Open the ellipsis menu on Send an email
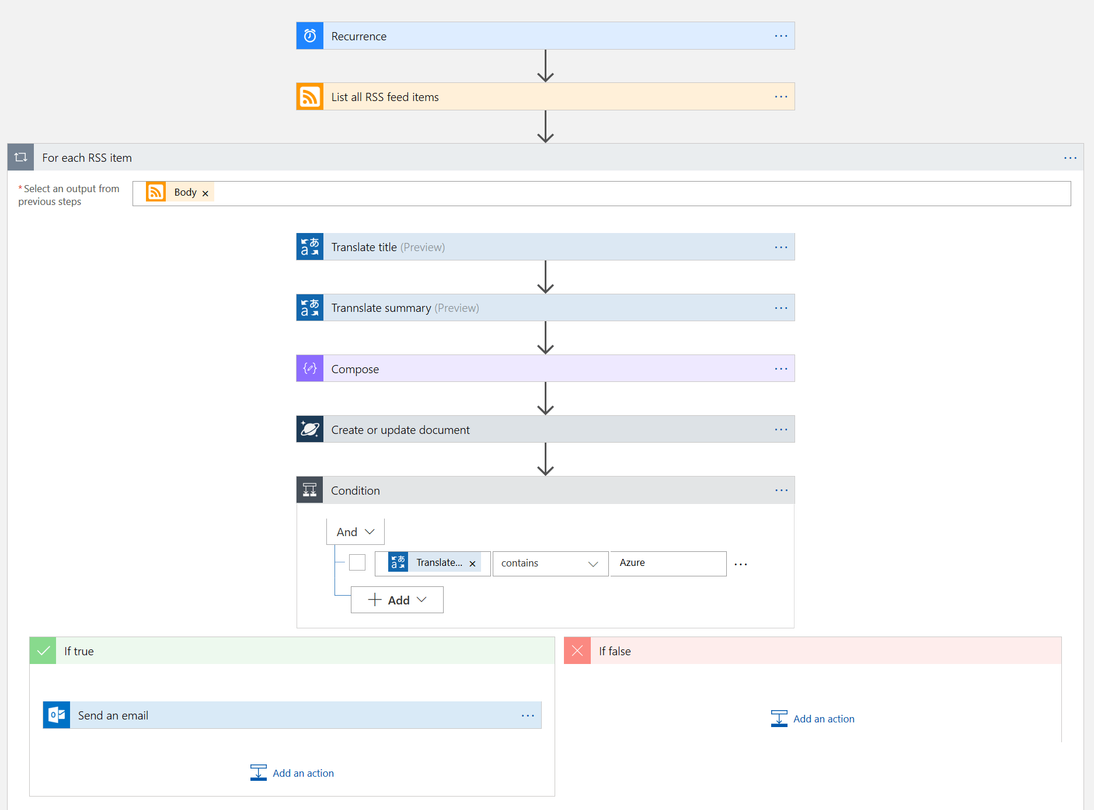This screenshot has height=810, width=1094. click(x=528, y=715)
